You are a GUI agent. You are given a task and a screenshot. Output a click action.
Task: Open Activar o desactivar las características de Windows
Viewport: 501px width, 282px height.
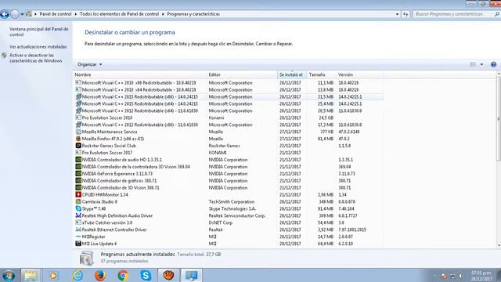tap(35, 58)
